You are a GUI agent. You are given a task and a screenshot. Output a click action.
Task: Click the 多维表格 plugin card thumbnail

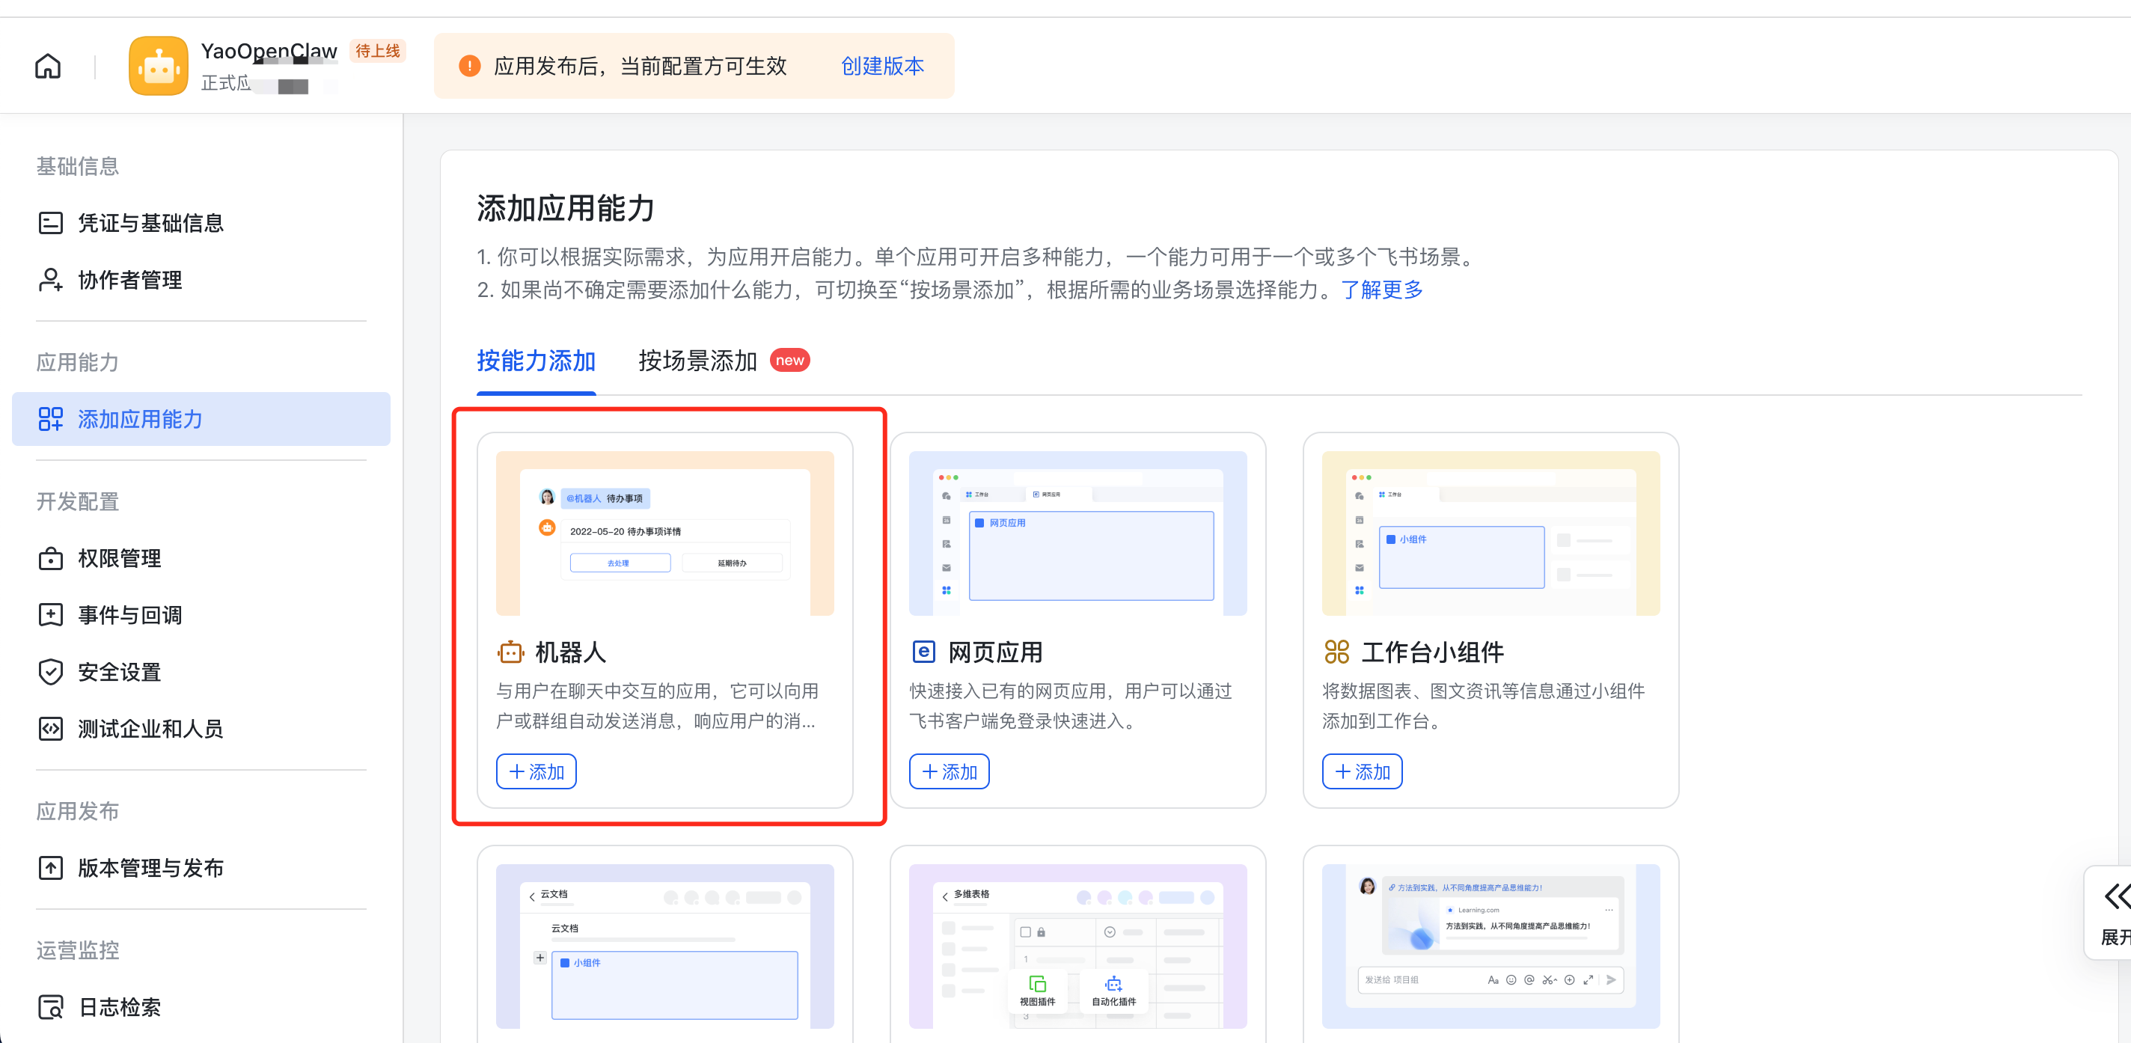(1077, 946)
